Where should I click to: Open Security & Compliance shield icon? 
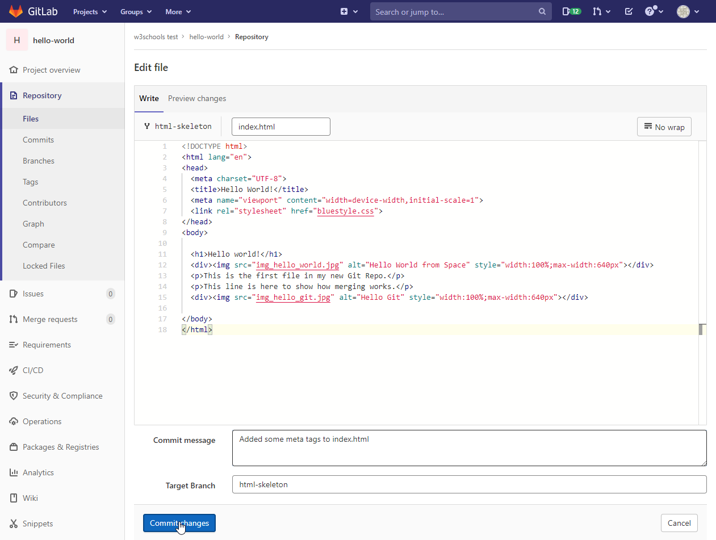click(14, 396)
